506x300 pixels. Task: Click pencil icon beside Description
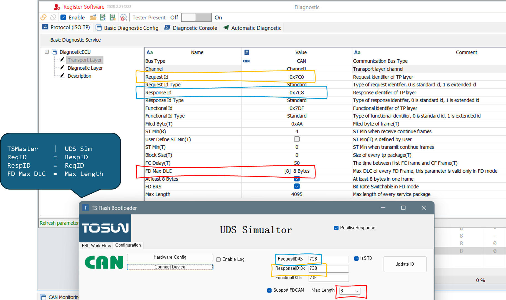point(62,76)
